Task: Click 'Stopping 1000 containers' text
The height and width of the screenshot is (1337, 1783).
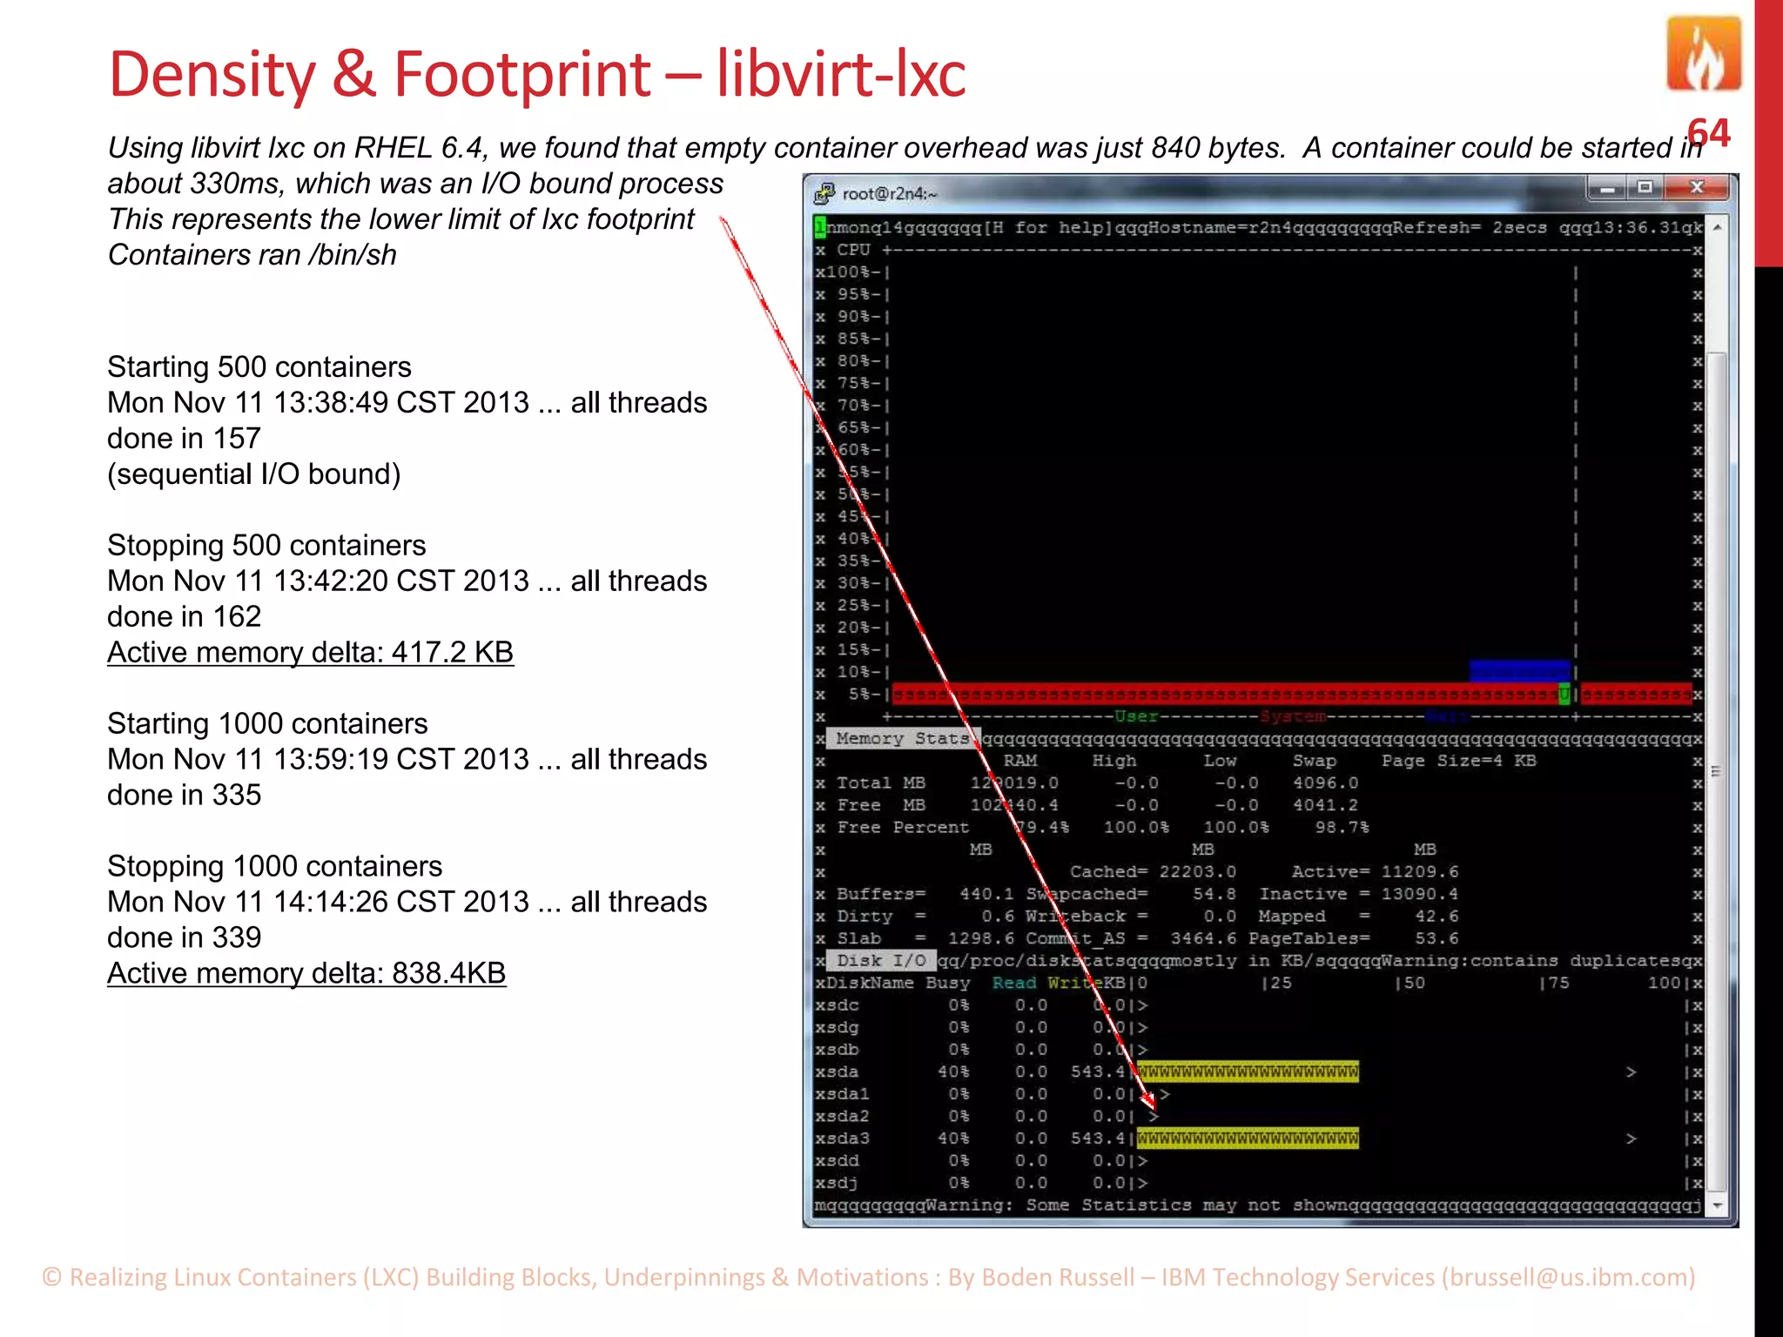Action: point(274,867)
